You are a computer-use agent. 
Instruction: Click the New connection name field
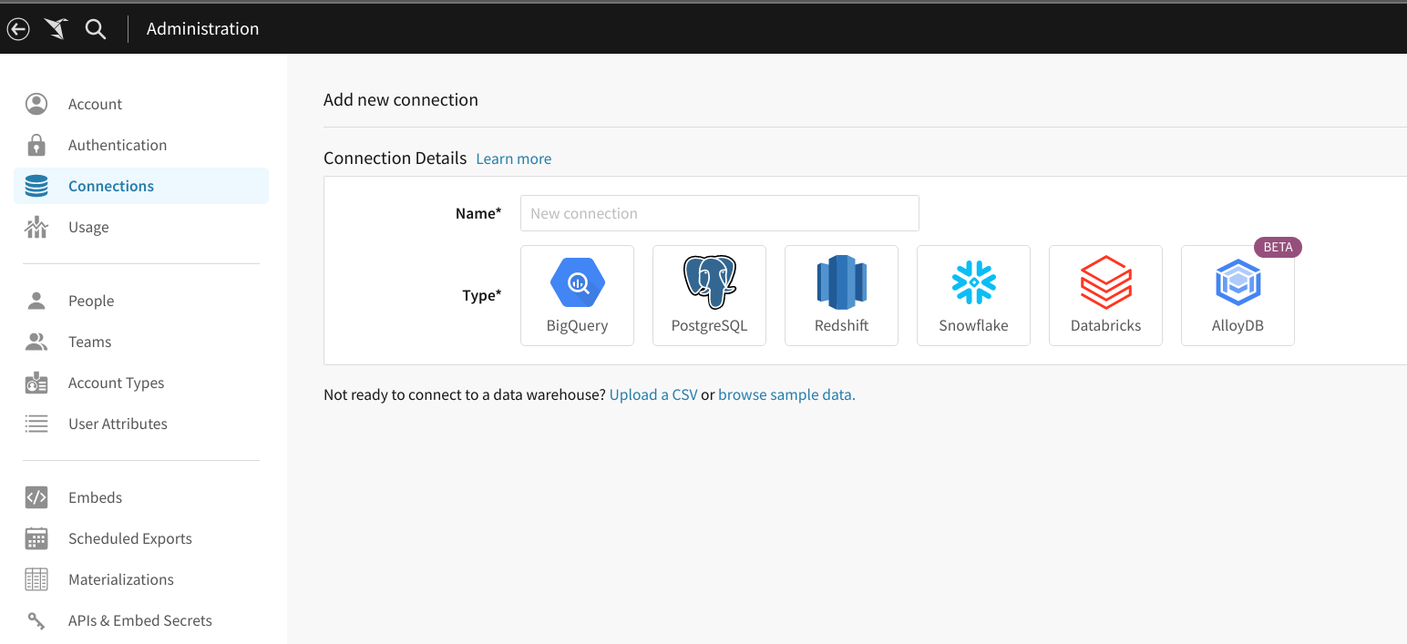coord(719,212)
